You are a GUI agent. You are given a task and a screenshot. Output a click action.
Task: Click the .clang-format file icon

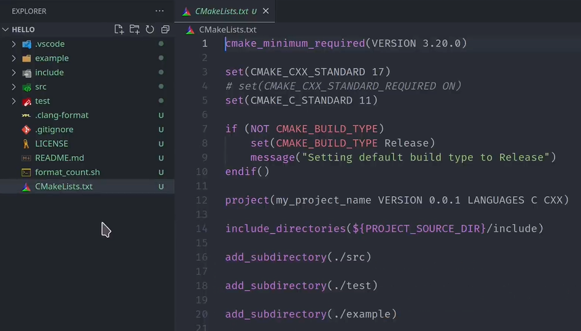click(26, 115)
